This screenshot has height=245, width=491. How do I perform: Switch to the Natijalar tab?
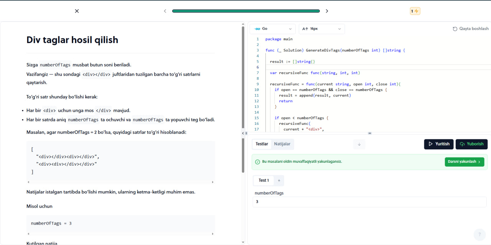click(282, 144)
